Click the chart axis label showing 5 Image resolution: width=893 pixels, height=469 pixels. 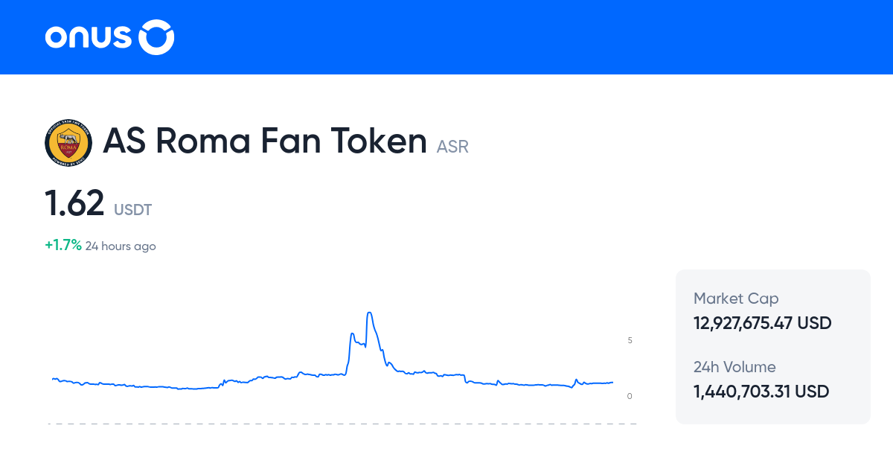tap(630, 340)
